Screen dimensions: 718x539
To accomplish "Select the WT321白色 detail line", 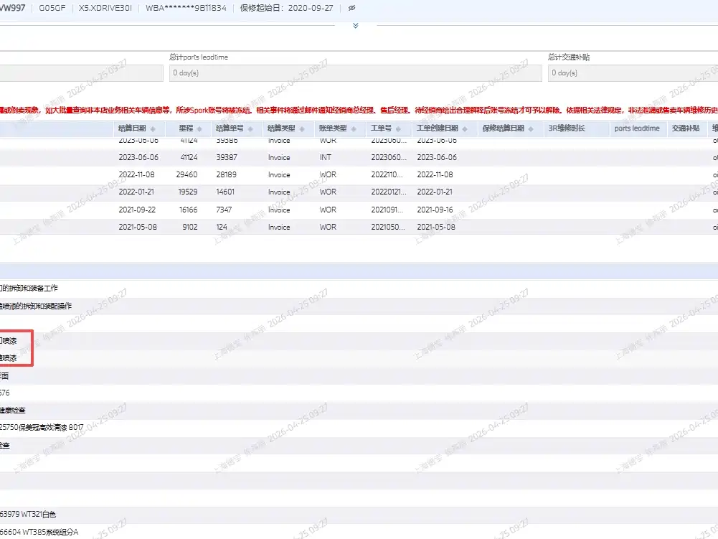I will click(x=359, y=515).
